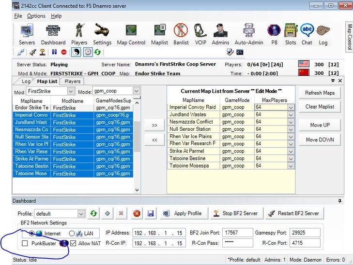
Task: Open the PB PunkBuster icon
Action: 274,34
